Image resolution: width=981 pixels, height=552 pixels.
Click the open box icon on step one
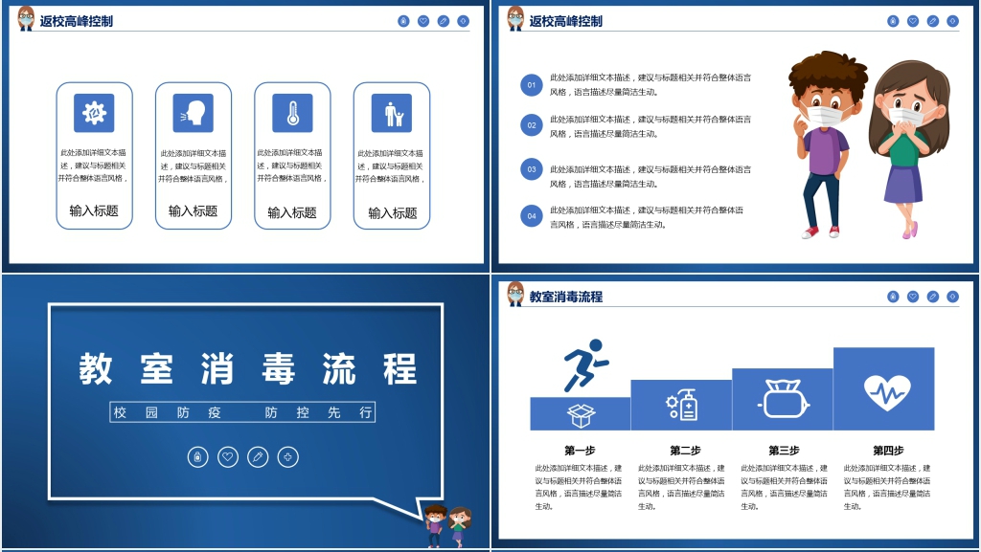[x=581, y=415]
